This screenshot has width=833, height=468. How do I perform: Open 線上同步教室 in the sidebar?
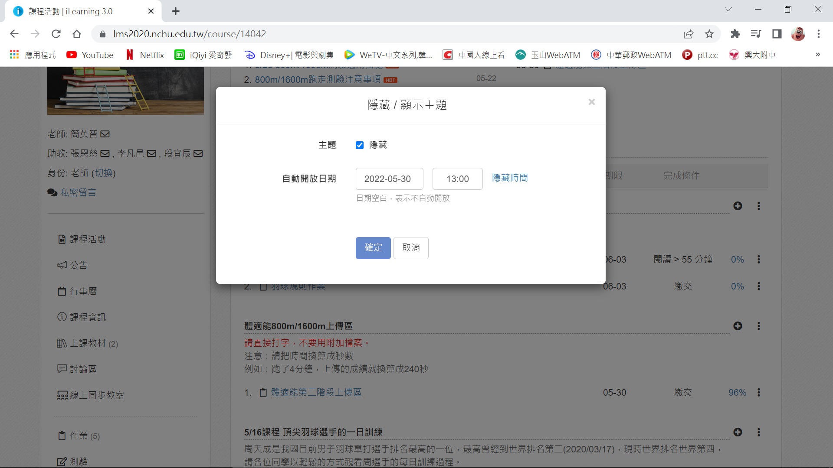point(91,395)
